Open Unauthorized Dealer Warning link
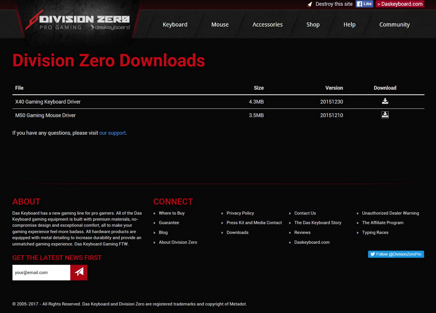The height and width of the screenshot is (313, 436). pyautogui.click(x=390, y=213)
